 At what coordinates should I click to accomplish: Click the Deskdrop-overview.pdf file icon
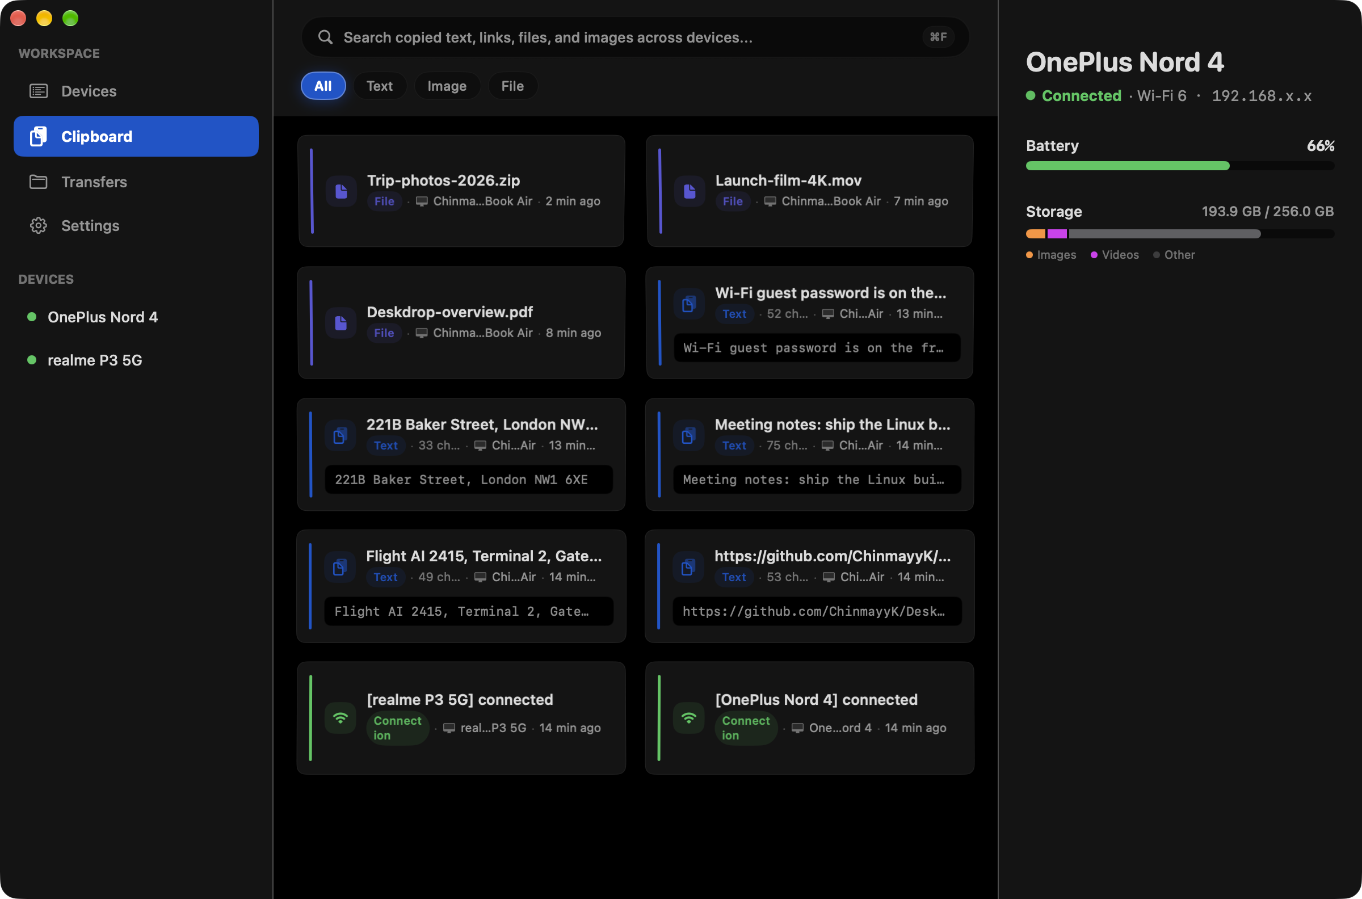point(341,323)
